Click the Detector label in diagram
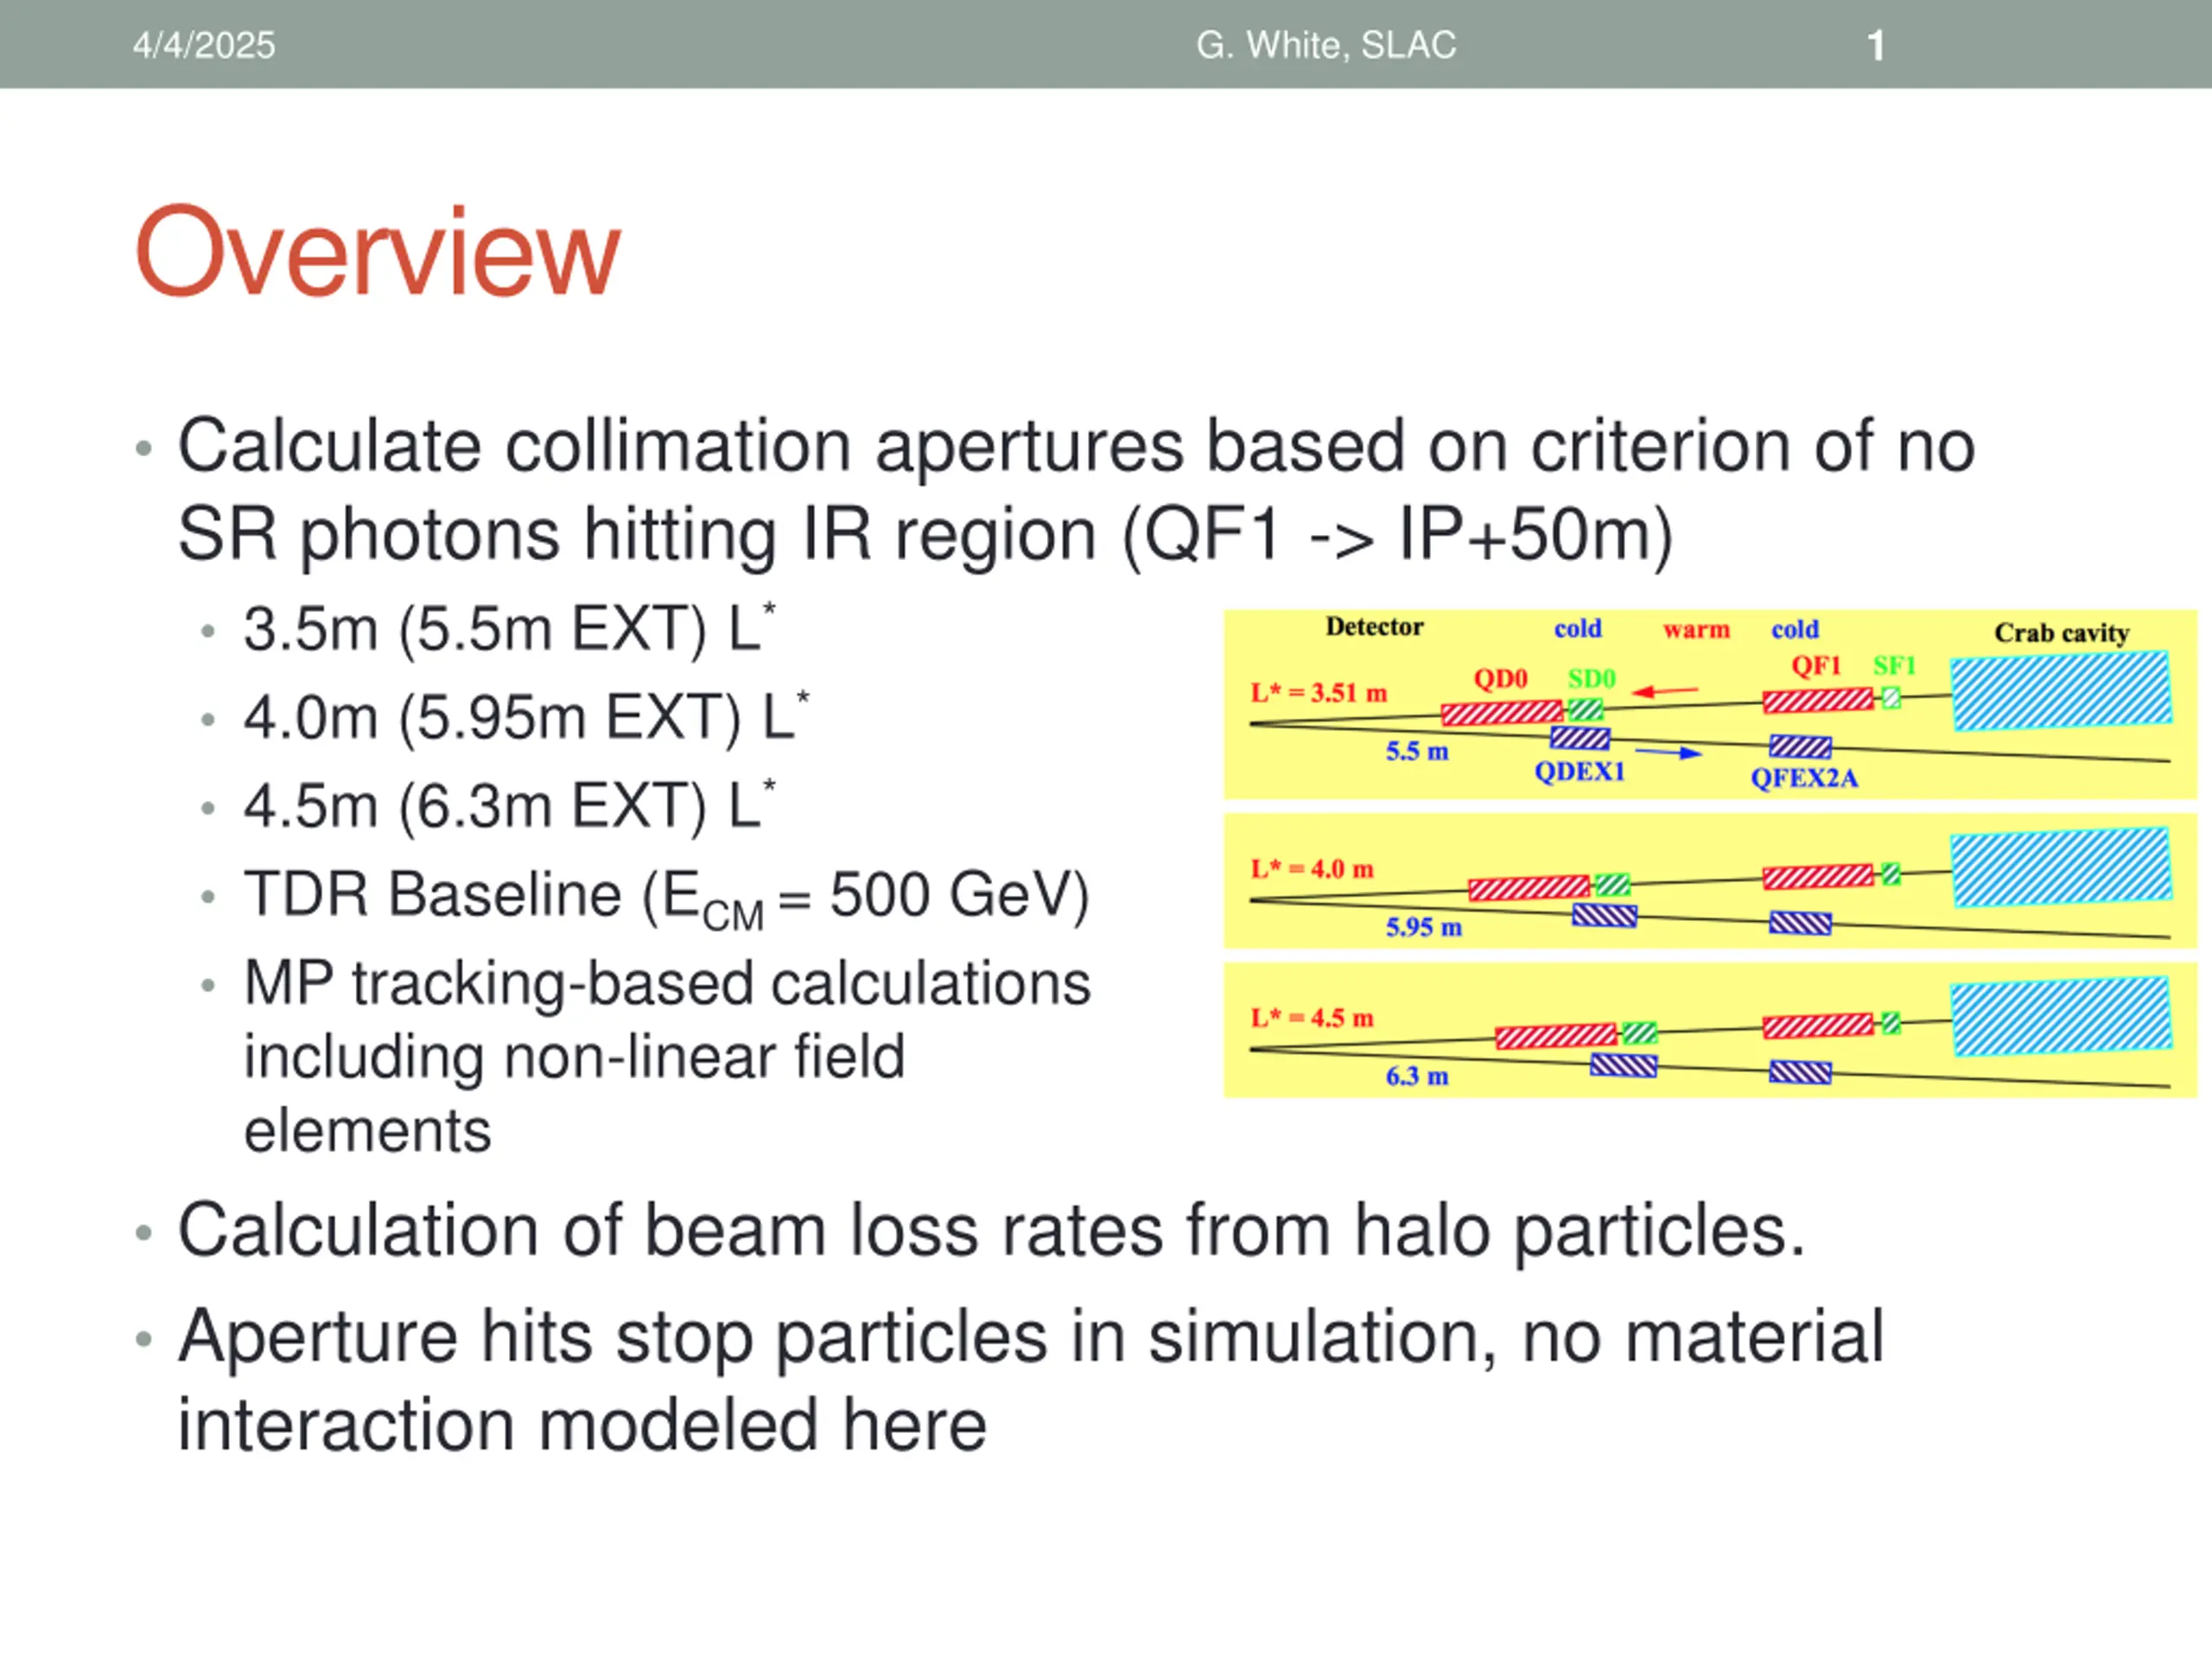2212x1659 pixels. 1374,627
